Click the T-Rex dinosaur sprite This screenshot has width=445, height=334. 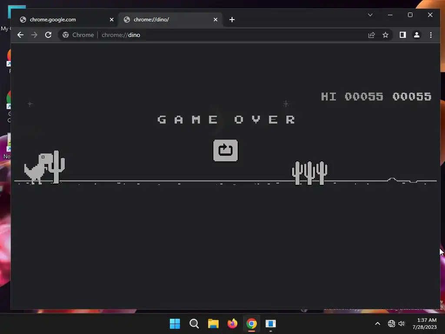tap(39, 168)
